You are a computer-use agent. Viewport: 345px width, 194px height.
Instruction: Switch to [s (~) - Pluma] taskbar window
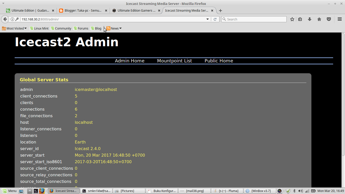[x=227, y=191]
